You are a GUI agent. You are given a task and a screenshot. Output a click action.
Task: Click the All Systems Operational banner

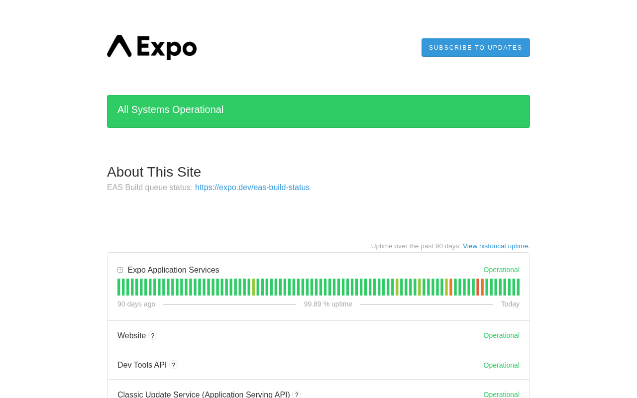pos(318,111)
